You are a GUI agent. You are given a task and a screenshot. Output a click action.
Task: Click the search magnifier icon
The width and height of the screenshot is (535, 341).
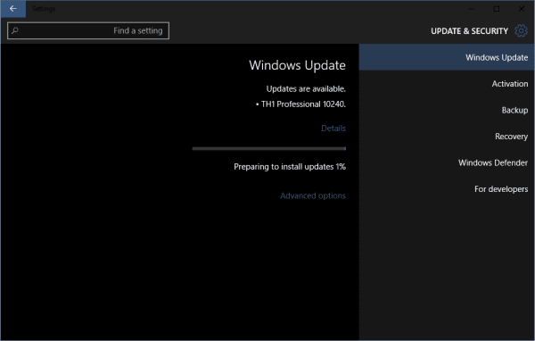pyautogui.click(x=14, y=30)
